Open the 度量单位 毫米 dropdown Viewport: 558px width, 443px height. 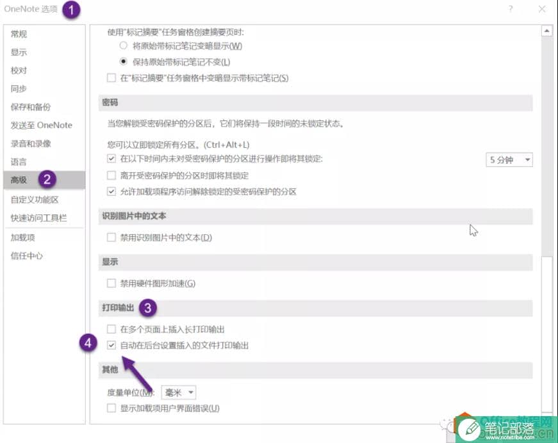(x=179, y=392)
